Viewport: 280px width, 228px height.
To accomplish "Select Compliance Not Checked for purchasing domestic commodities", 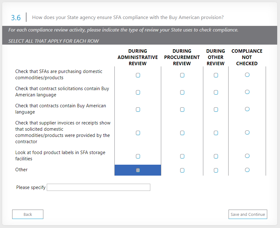I will pyautogui.click(x=247, y=75).
